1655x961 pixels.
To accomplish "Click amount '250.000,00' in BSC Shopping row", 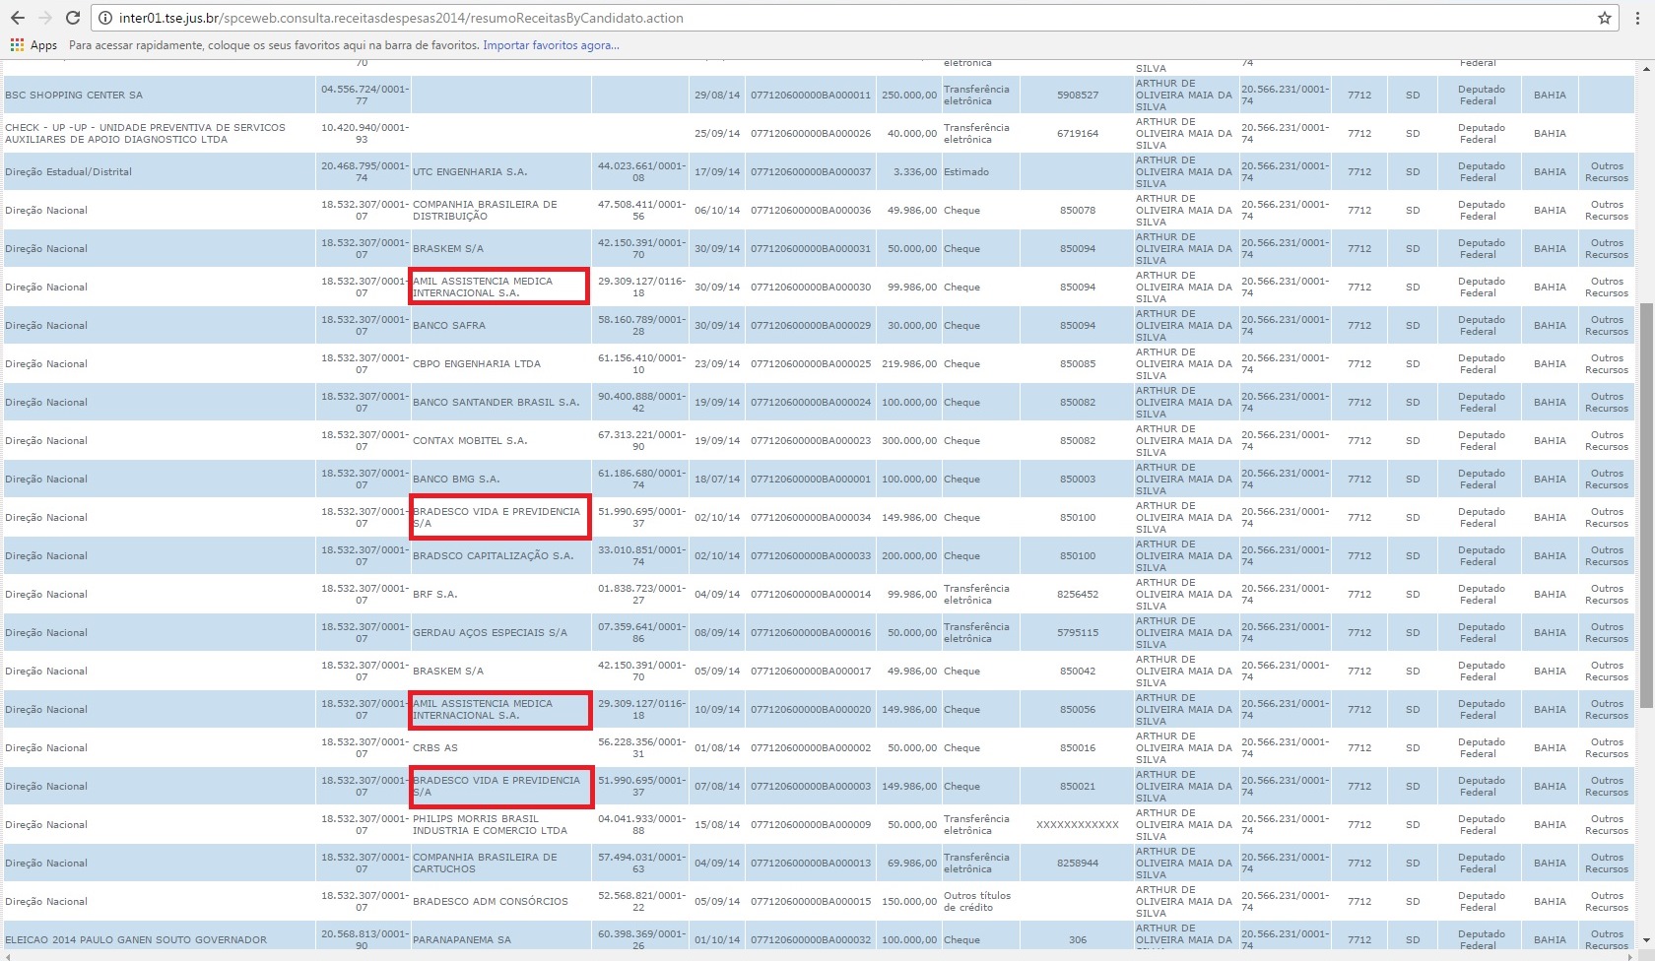I will tap(909, 96).
